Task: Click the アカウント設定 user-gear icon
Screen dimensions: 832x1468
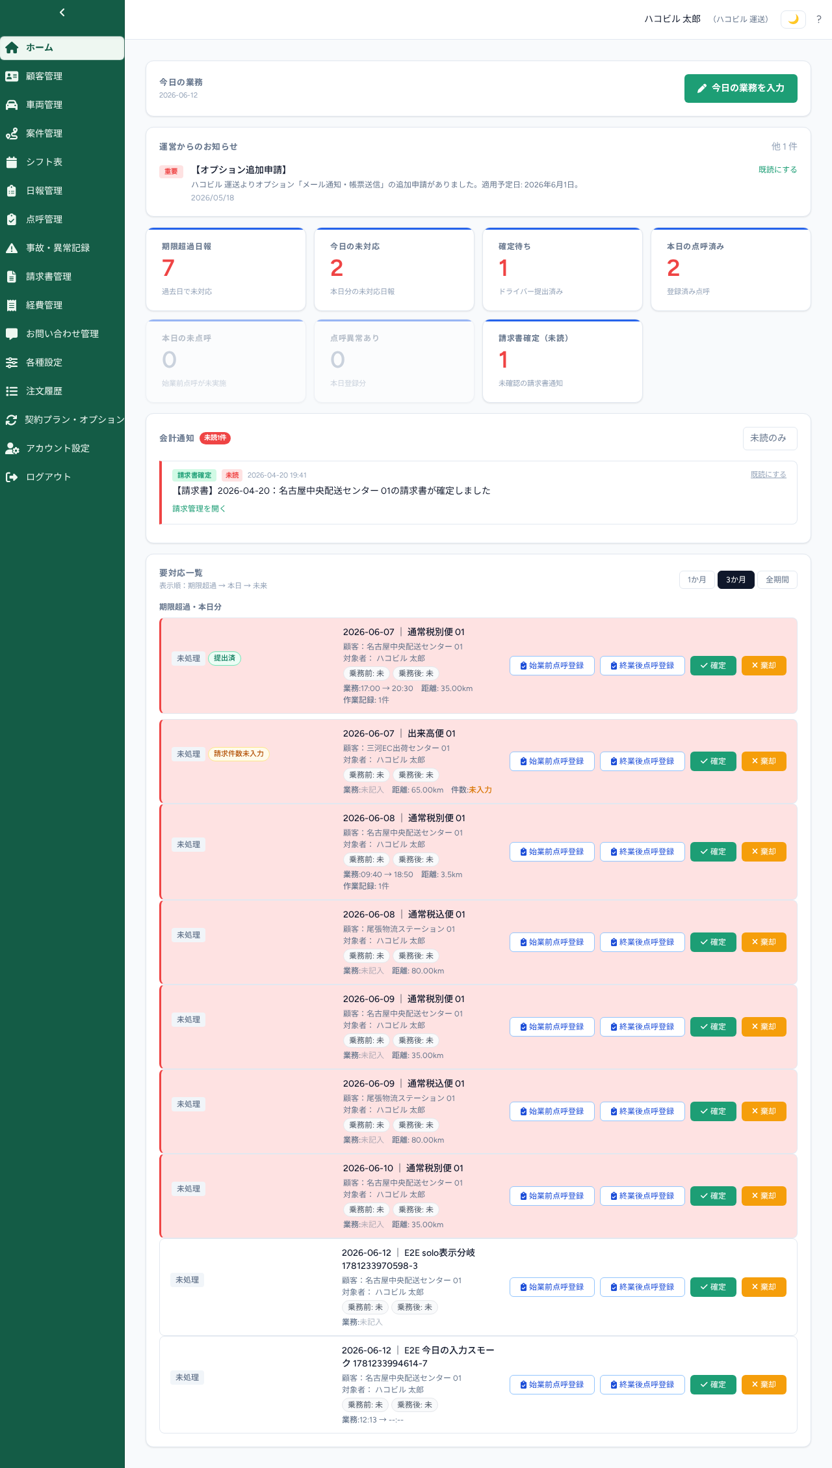Action: 12,448
